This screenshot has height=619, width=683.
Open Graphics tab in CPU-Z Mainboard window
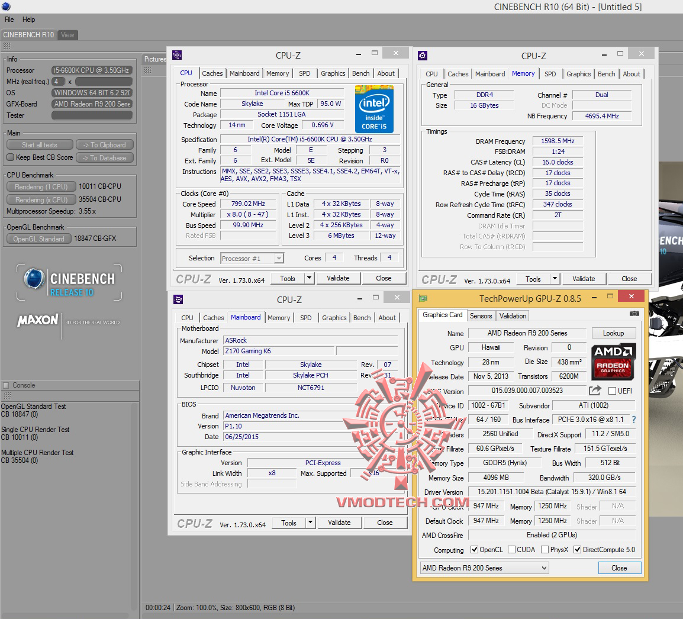pyautogui.click(x=334, y=318)
